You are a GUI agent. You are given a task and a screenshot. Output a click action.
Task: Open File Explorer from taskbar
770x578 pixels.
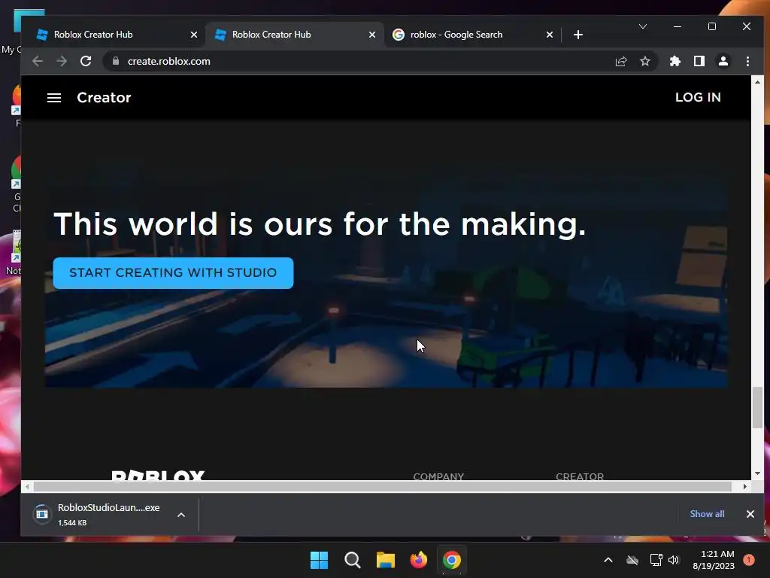pos(386,560)
